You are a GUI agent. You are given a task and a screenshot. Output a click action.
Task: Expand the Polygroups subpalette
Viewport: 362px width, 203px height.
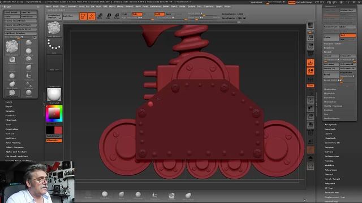(331, 170)
